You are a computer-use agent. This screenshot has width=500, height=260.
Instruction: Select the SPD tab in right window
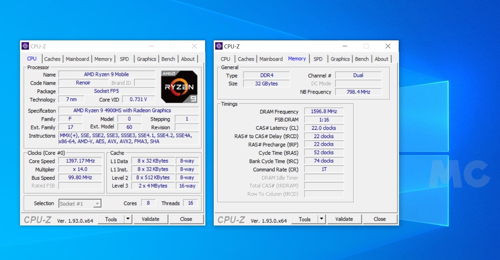[x=318, y=59]
